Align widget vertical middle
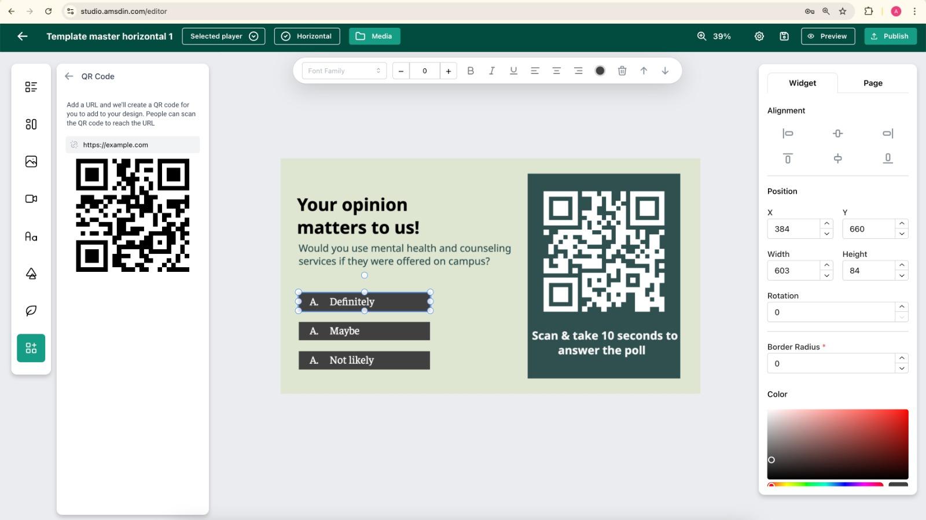This screenshot has width=926, height=520. [837, 158]
